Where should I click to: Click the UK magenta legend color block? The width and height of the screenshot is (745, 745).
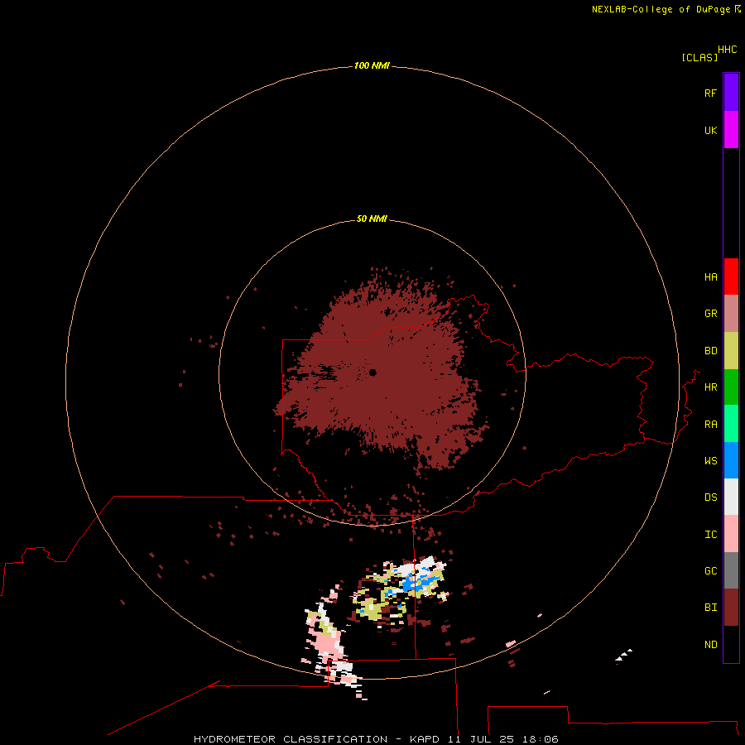click(731, 130)
